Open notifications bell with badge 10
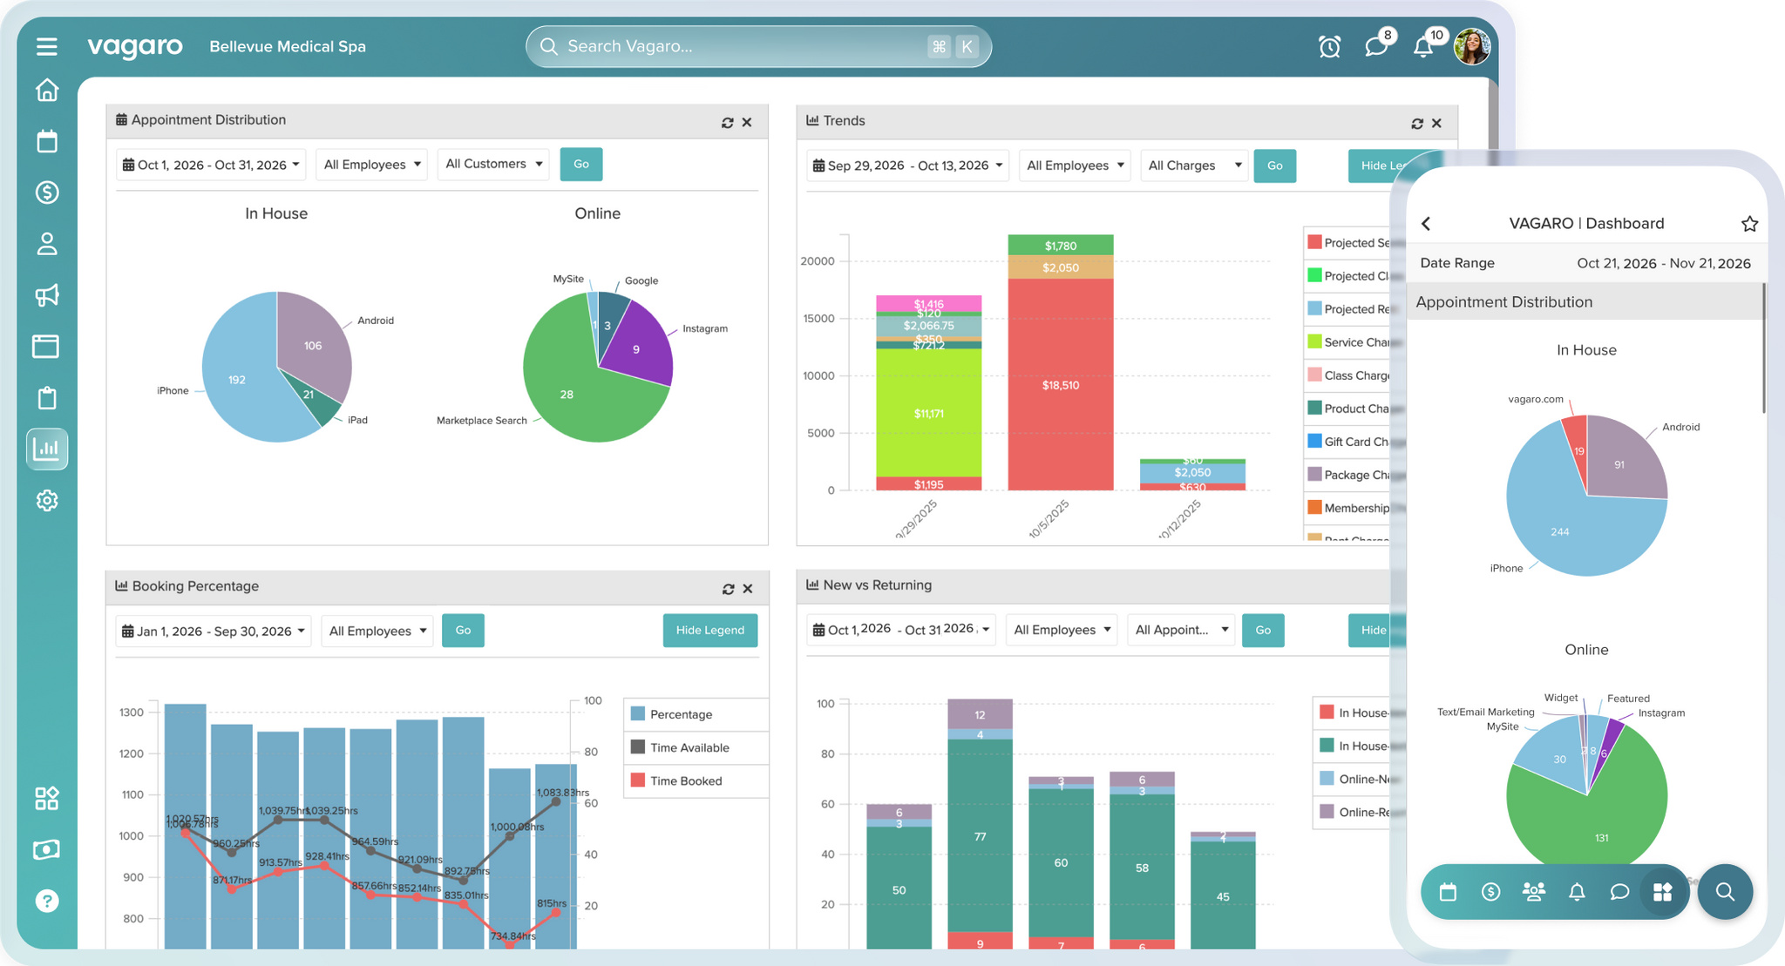This screenshot has width=1785, height=966. [x=1423, y=46]
